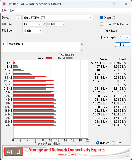Click the ATTO app icon in title bar
This screenshot has height=160, width=132.
(x=4, y=4)
